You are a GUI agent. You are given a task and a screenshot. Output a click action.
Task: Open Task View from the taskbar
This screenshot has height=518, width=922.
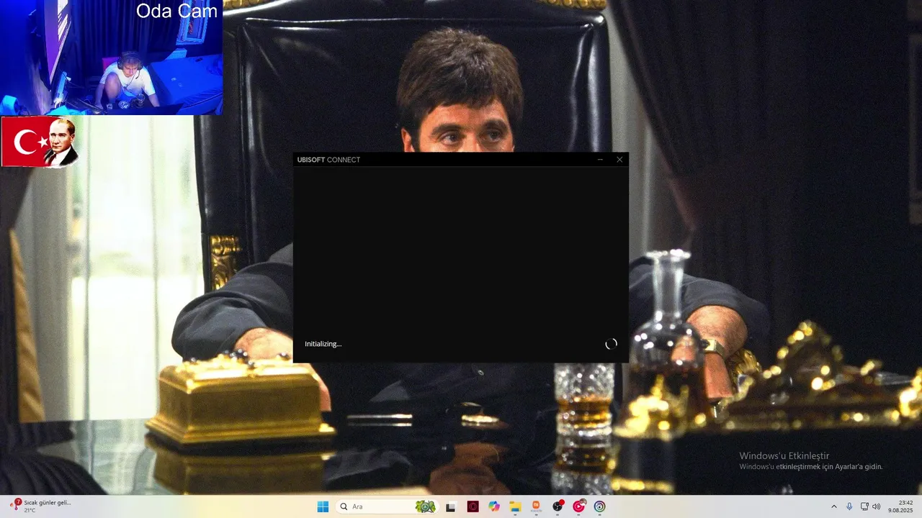tap(451, 506)
